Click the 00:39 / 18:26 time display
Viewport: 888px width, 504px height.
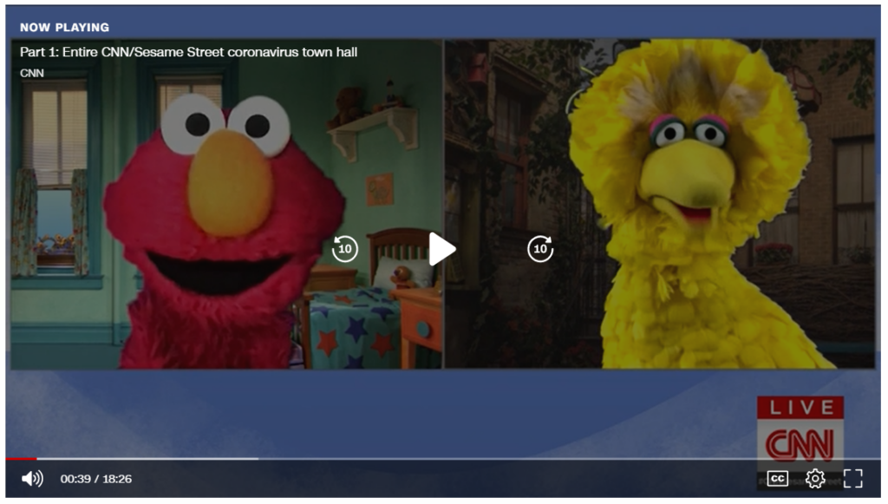point(95,479)
